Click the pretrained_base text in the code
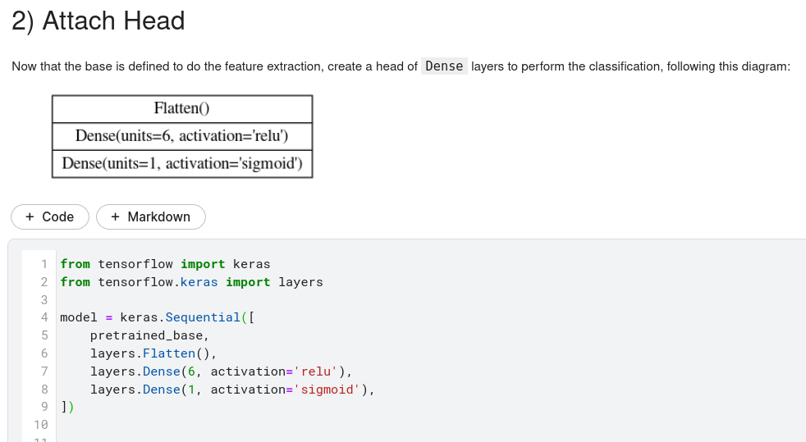Screen dimensions: 806x442 (x=149, y=335)
